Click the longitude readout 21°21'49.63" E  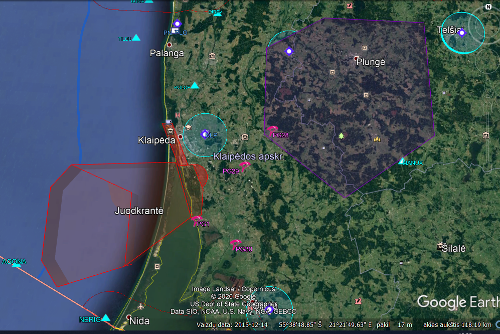(x=351, y=325)
